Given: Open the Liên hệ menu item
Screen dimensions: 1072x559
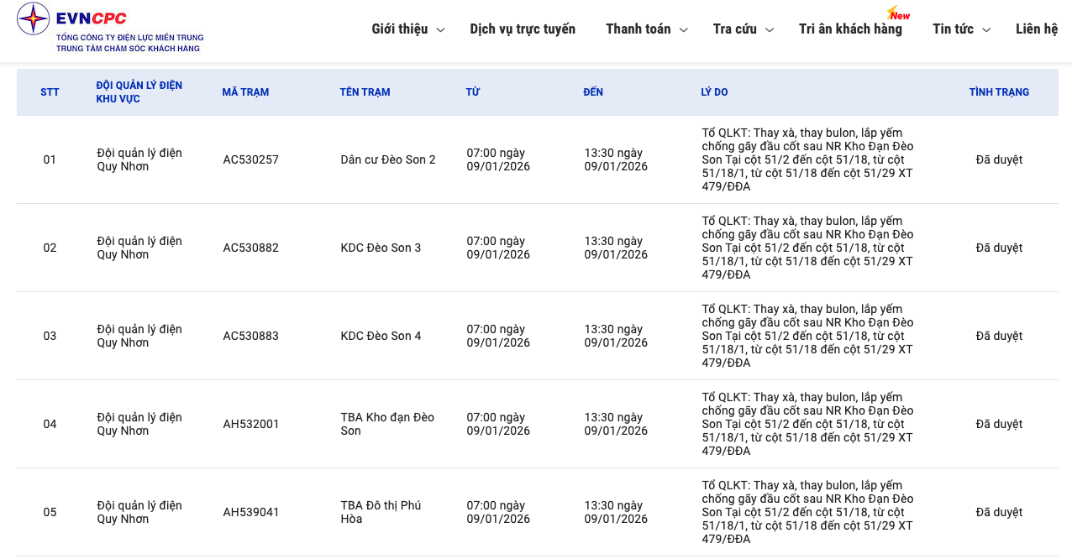Looking at the screenshot, I should 1037,29.
